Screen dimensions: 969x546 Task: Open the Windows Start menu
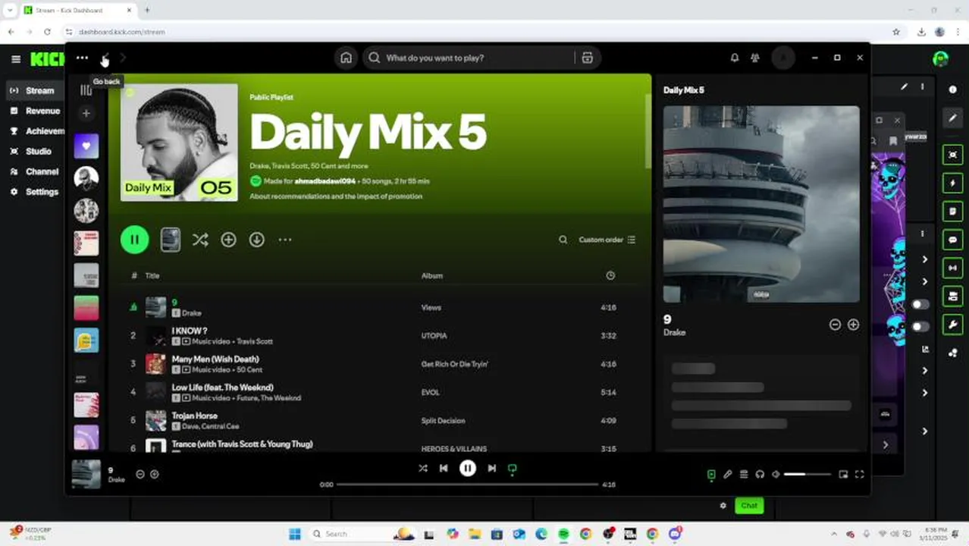[x=295, y=534]
